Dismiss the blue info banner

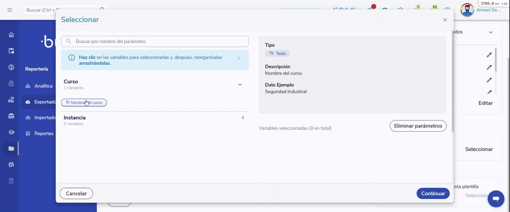(x=239, y=58)
